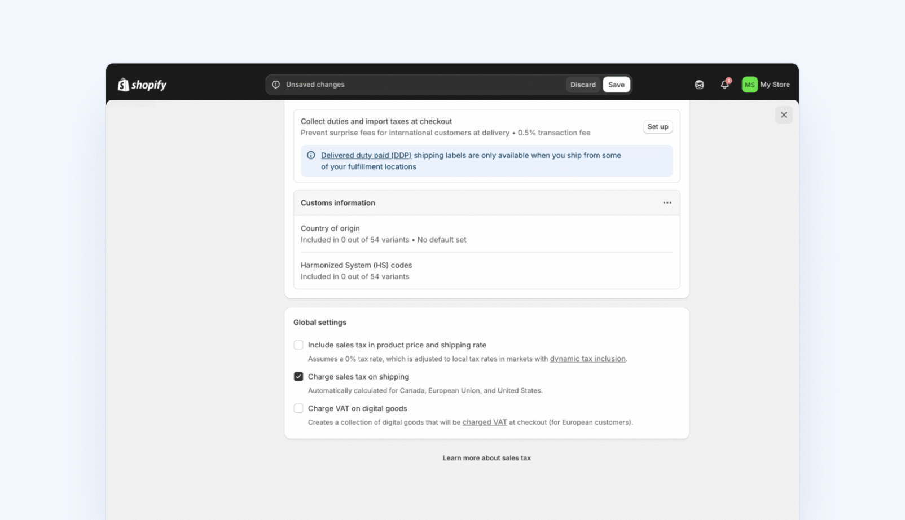Click the Shopify logo
Viewport: 905px width, 520px height.
point(142,85)
